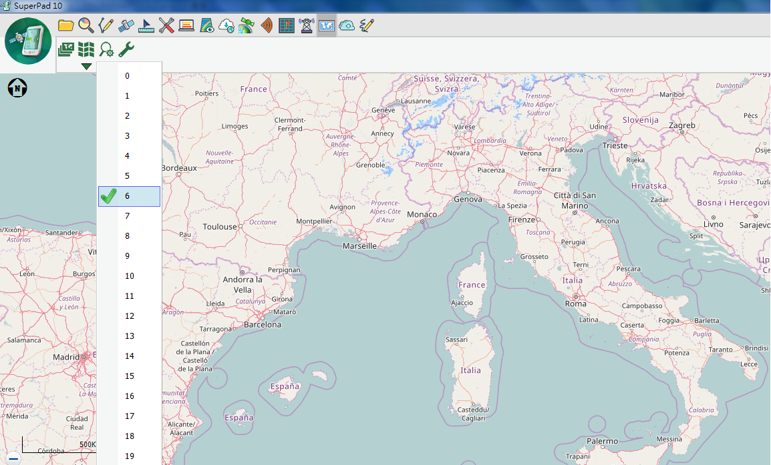Click the Sarajevo label on map

click(x=755, y=225)
